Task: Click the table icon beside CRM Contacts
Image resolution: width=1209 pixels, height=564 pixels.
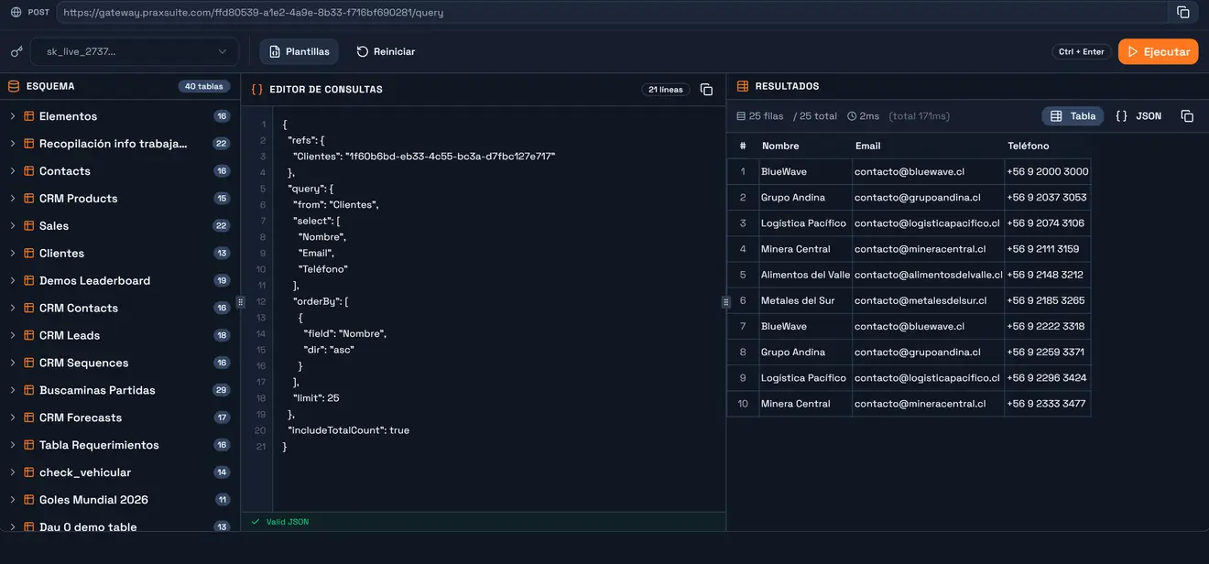Action: (x=29, y=309)
